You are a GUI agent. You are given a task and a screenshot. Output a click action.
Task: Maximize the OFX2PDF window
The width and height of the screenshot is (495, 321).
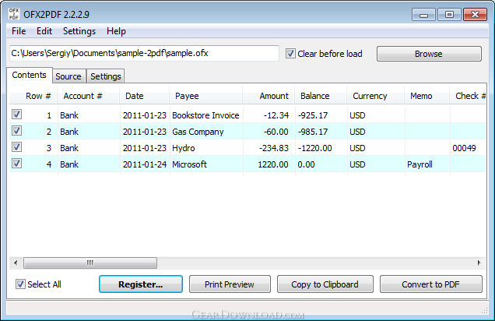(x=449, y=15)
